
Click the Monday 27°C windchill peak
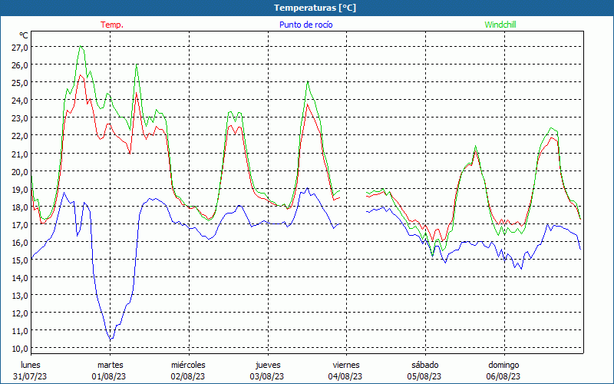point(81,46)
